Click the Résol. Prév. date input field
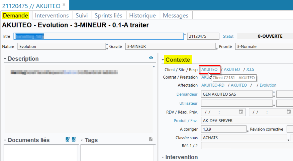Viewport: 293px width, 161px height. pos(271,112)
